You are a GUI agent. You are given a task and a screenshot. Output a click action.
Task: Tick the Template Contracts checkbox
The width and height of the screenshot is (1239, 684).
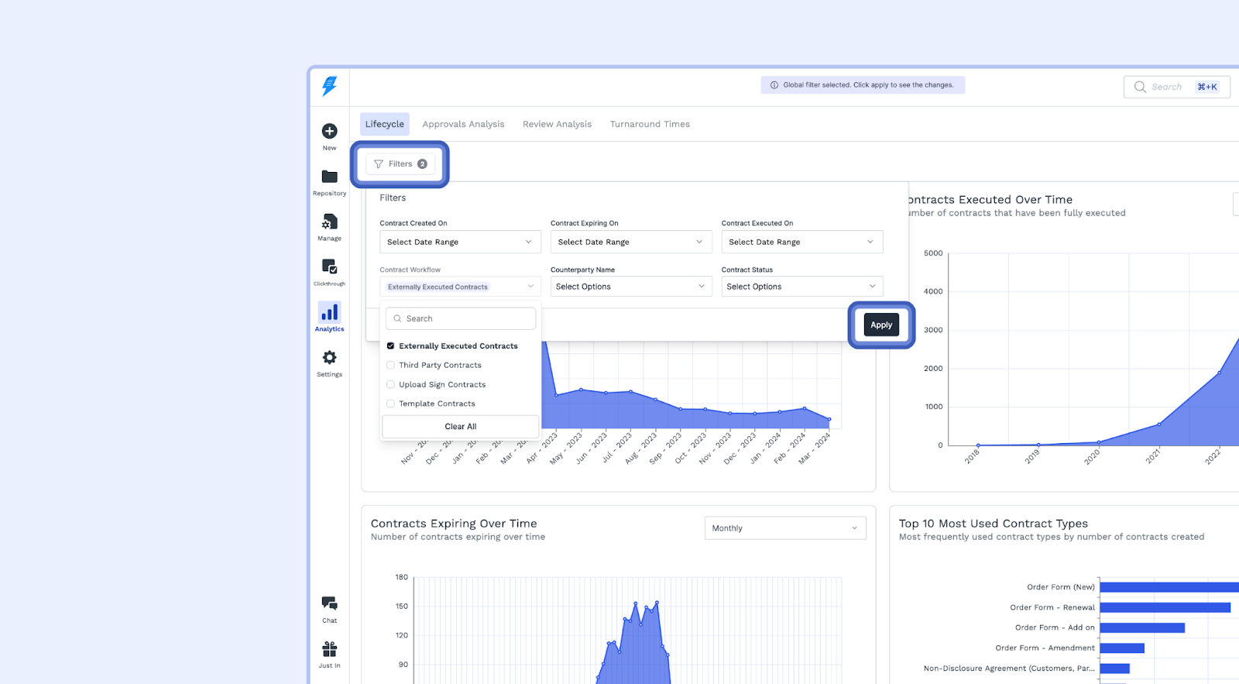click(391, 404)
